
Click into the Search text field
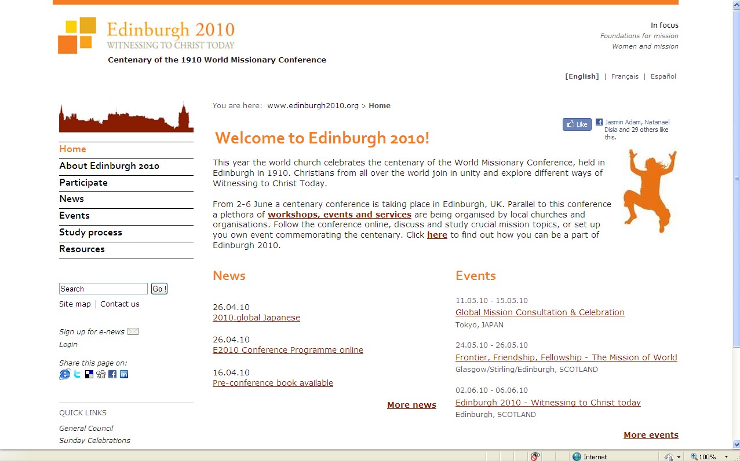(x=103, y=289)
